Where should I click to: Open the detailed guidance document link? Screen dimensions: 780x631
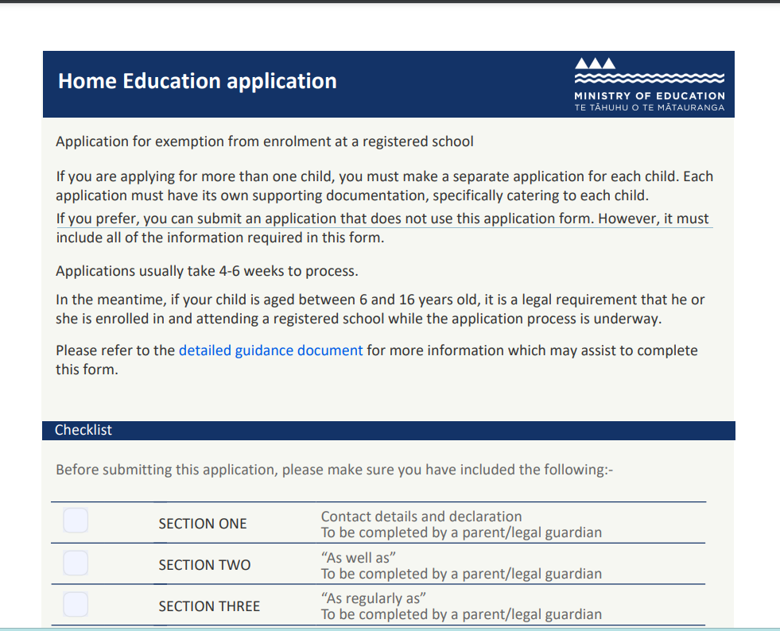click(x=270, y=350)
